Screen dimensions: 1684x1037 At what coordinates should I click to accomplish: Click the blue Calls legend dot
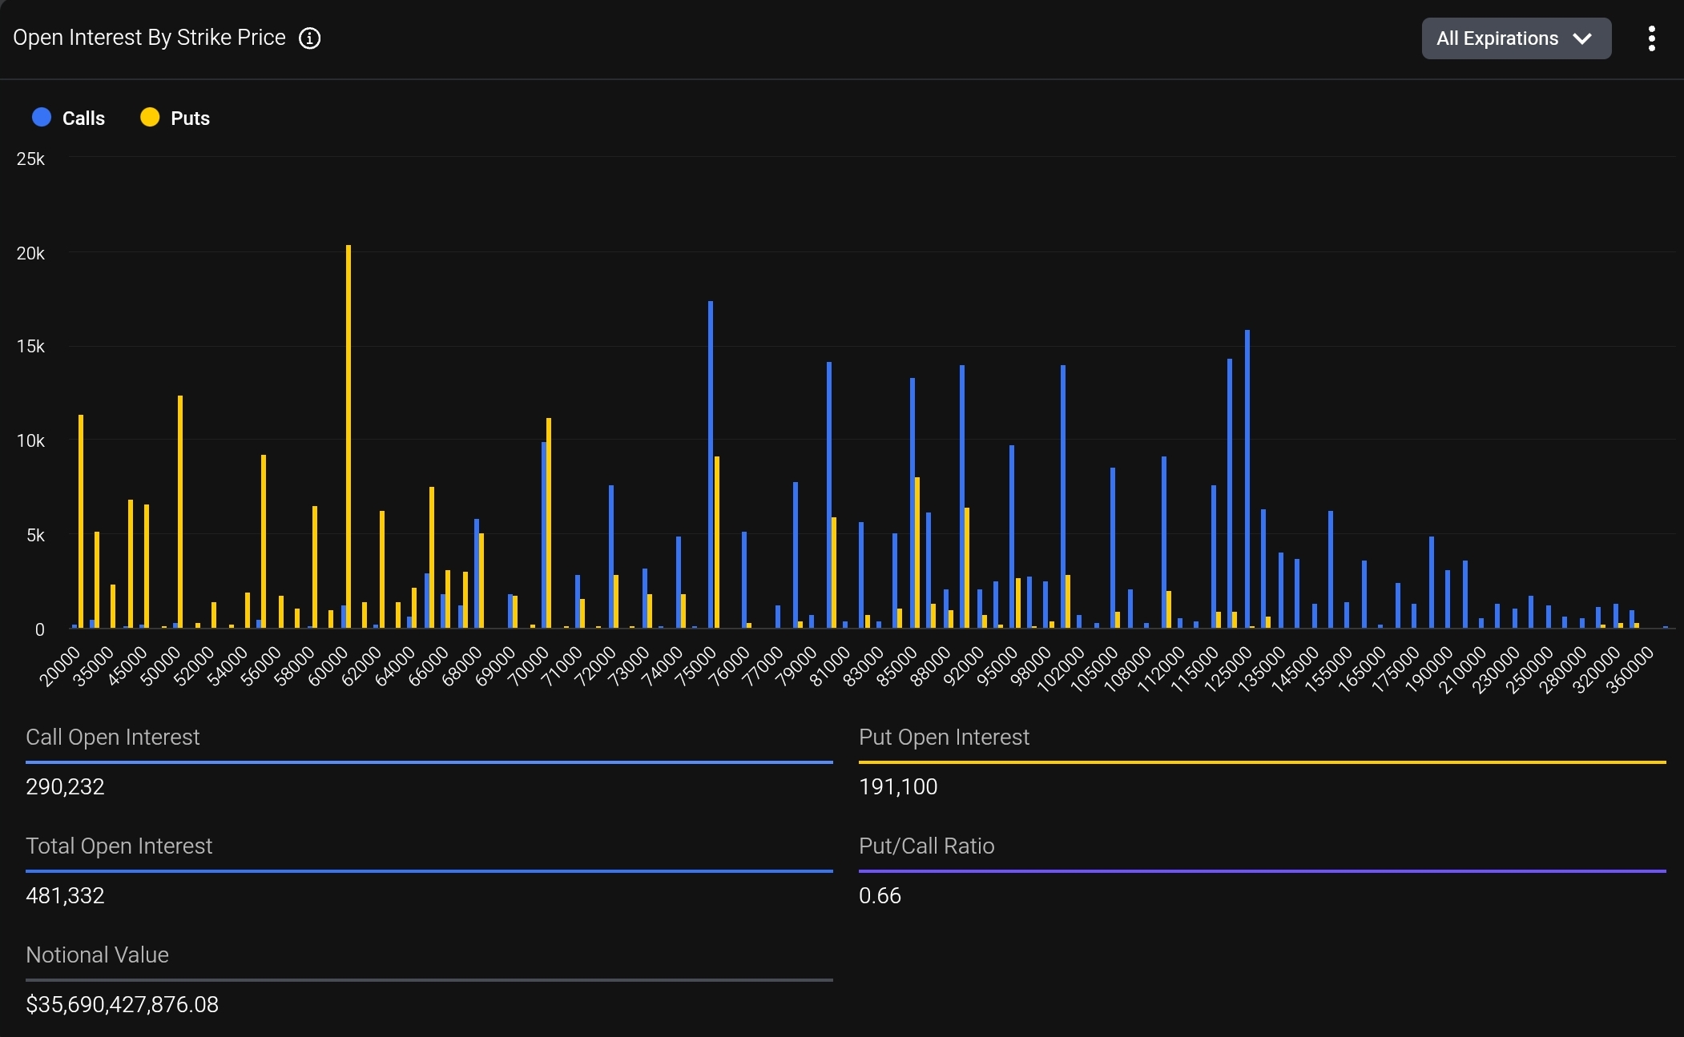click(42, 118)
